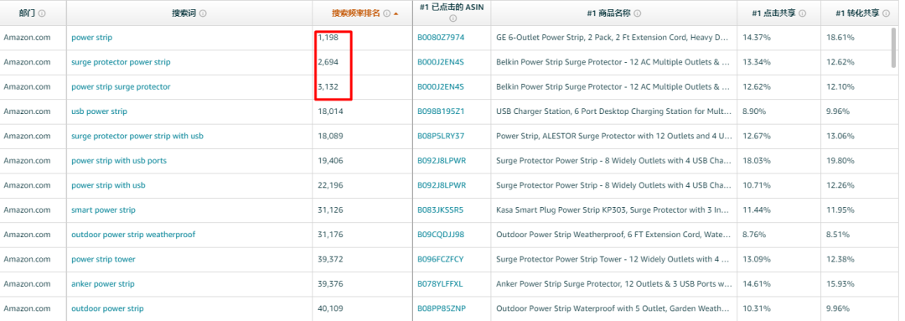Click the info icon next to #1 点击共享
Viewport: 905px width, 321px height.
(802, 13)
